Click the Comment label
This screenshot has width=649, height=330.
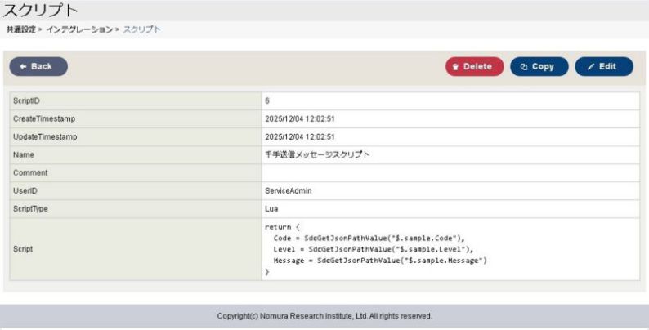[x=30, y=173]
